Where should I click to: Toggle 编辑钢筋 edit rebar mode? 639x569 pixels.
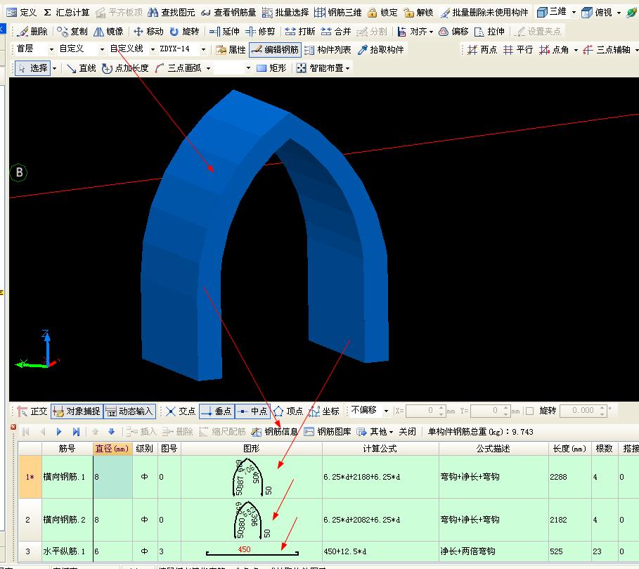[275, 49]
